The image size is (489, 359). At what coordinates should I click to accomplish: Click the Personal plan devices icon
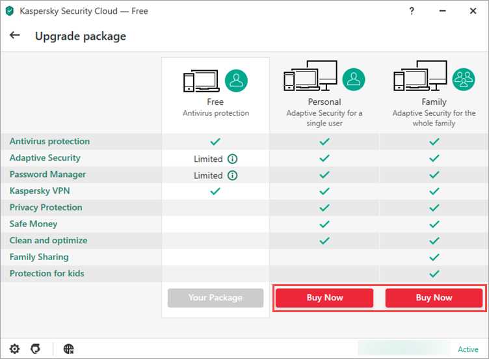(x=310, y=75)
